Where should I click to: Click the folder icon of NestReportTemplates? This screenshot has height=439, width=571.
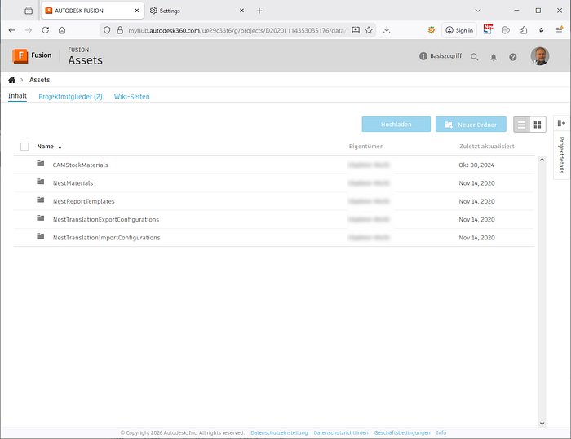[41, 200]
